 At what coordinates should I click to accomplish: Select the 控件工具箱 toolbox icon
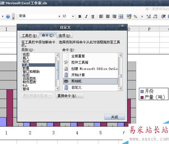coord(66,62)
